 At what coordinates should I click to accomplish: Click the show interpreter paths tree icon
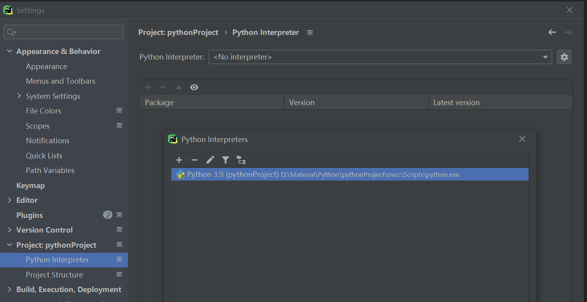tap(241, 160)
